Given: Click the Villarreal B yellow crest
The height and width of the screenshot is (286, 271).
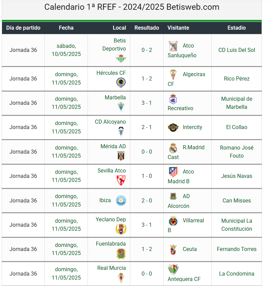Looking at the screenshot, I should pos(173,221).
